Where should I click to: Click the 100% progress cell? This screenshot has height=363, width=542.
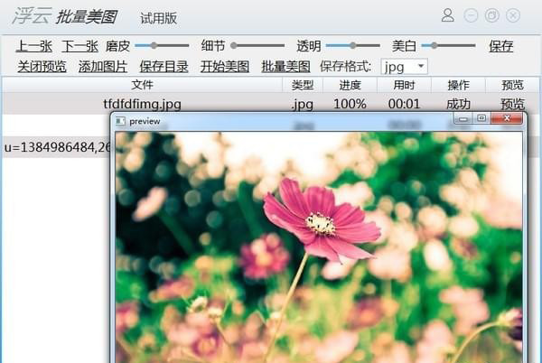pos(350,104)
